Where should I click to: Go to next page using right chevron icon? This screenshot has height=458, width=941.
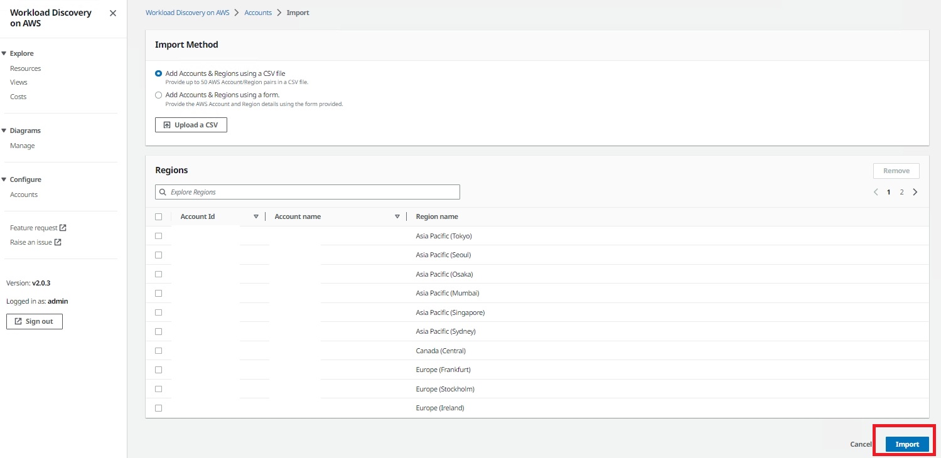(x=915, y=191)
